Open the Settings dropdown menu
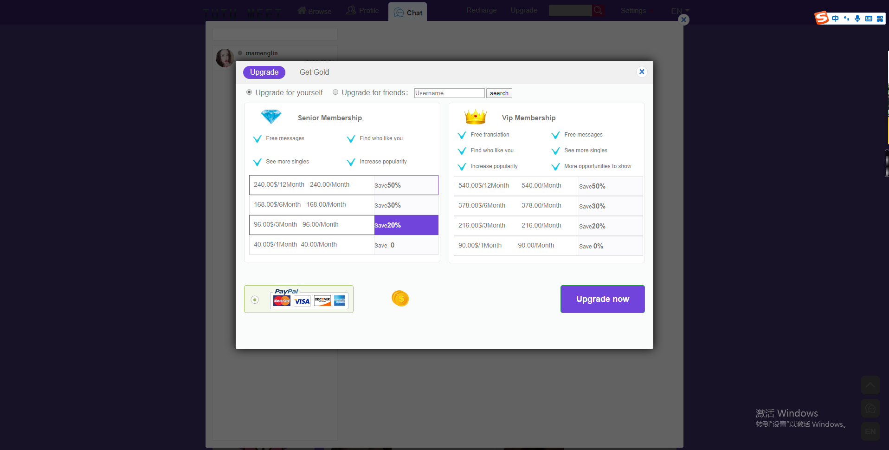The height and width of the screenshot is (450, 889). 636,11
